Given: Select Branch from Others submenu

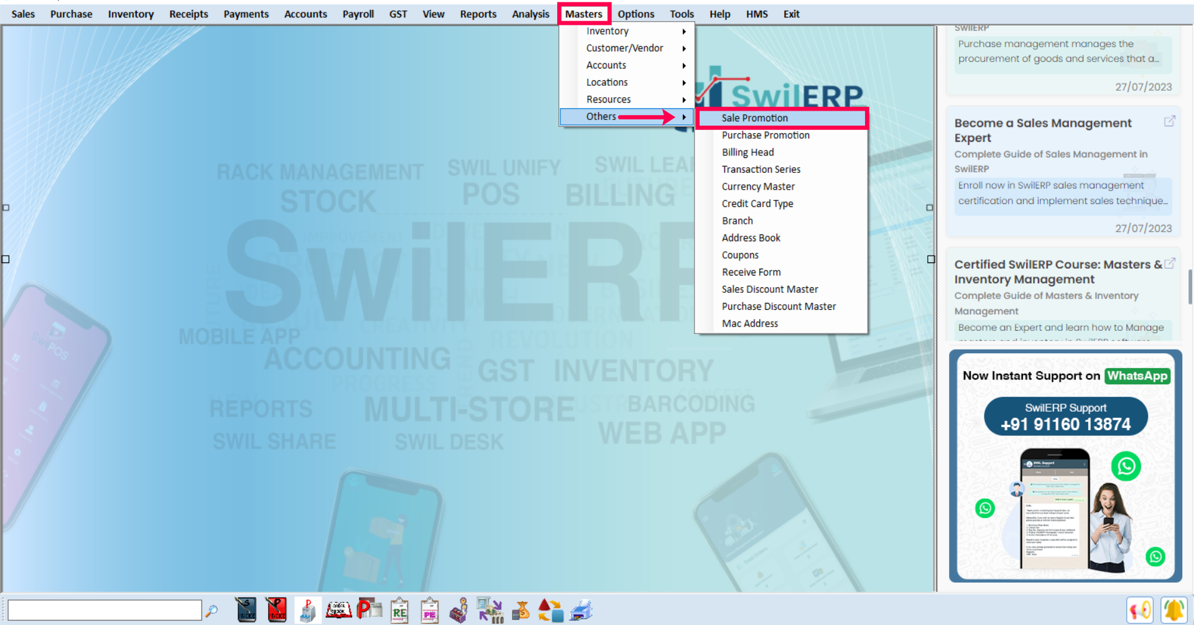Looking at the screenshot, I should tap(782, 221).
